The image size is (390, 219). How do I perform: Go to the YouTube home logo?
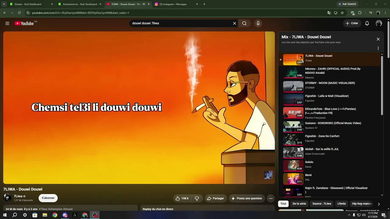(x=24, y=23)
